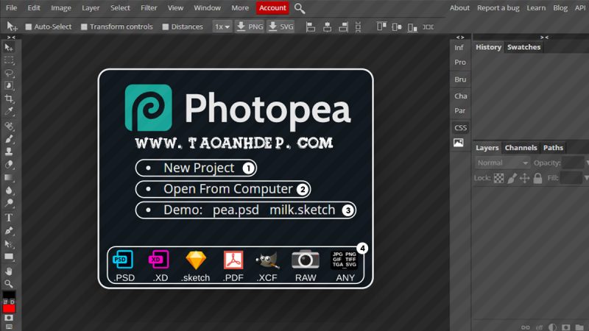The width and height of the screenshot is (589, 331).
Task: Export as SVG button
Action: pyautogui.click(x=281, y=26)
